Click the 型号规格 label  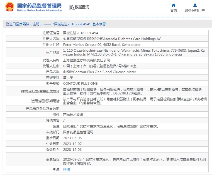(x=53, y=84)
